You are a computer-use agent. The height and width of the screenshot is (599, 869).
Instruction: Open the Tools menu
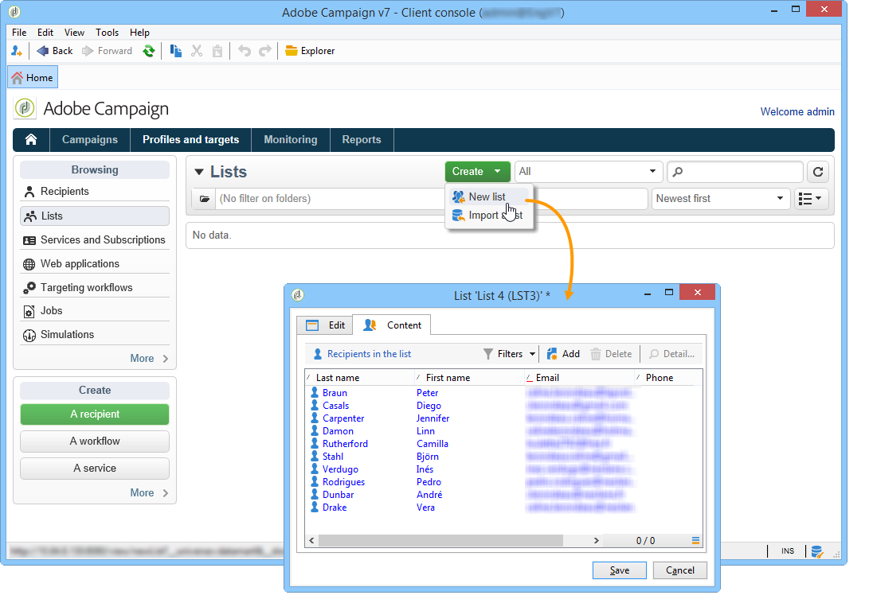tap(107, 33)
